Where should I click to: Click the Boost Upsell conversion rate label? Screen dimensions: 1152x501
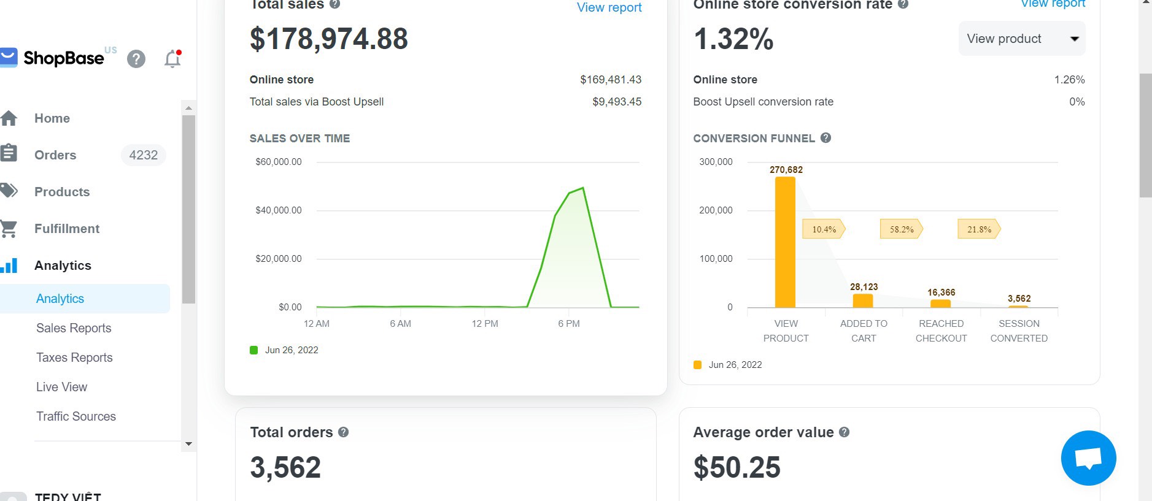coord(763,102)
